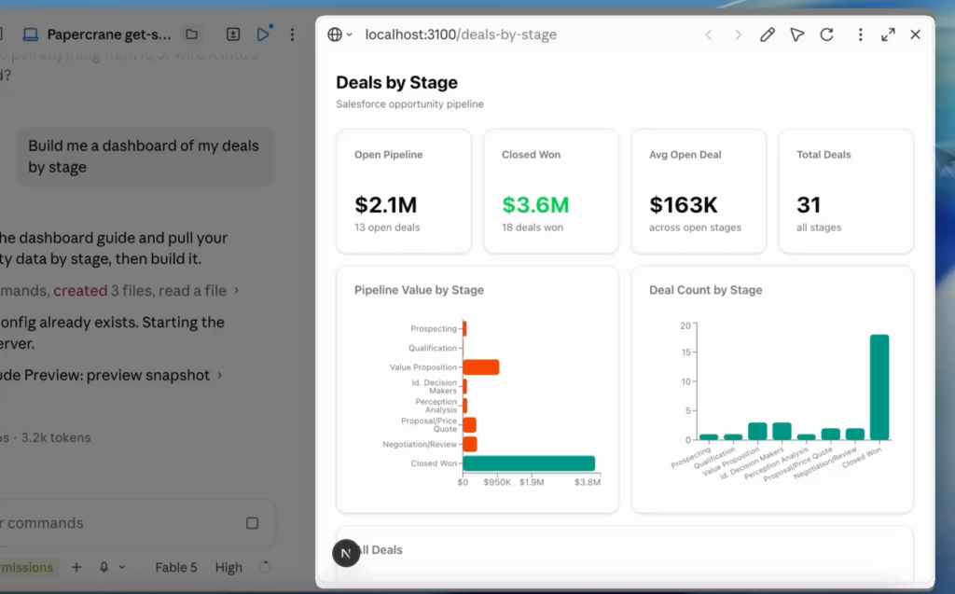Image resolution: width=955 pixels, height=594 pixels.
Task: Go forward in the preview browser
Action: click(x=739, y=35)
